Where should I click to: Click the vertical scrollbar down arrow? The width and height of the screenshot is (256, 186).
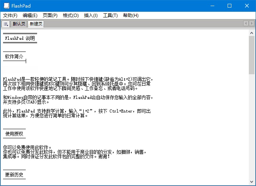(x=252, y=182)
